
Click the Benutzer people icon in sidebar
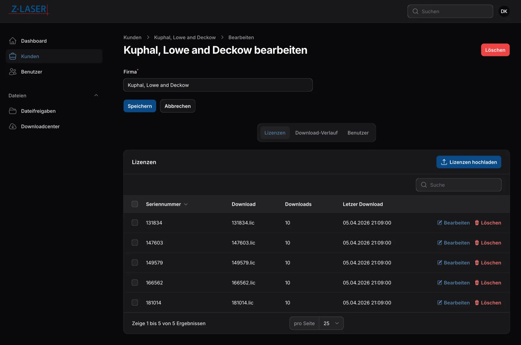[x=13, y=72]
